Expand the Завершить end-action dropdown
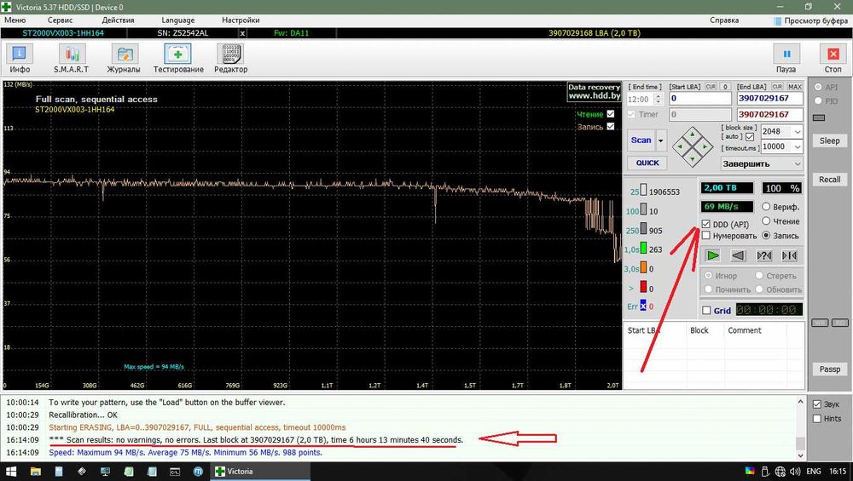Screen dimensions: 853x481 (797, 163)
